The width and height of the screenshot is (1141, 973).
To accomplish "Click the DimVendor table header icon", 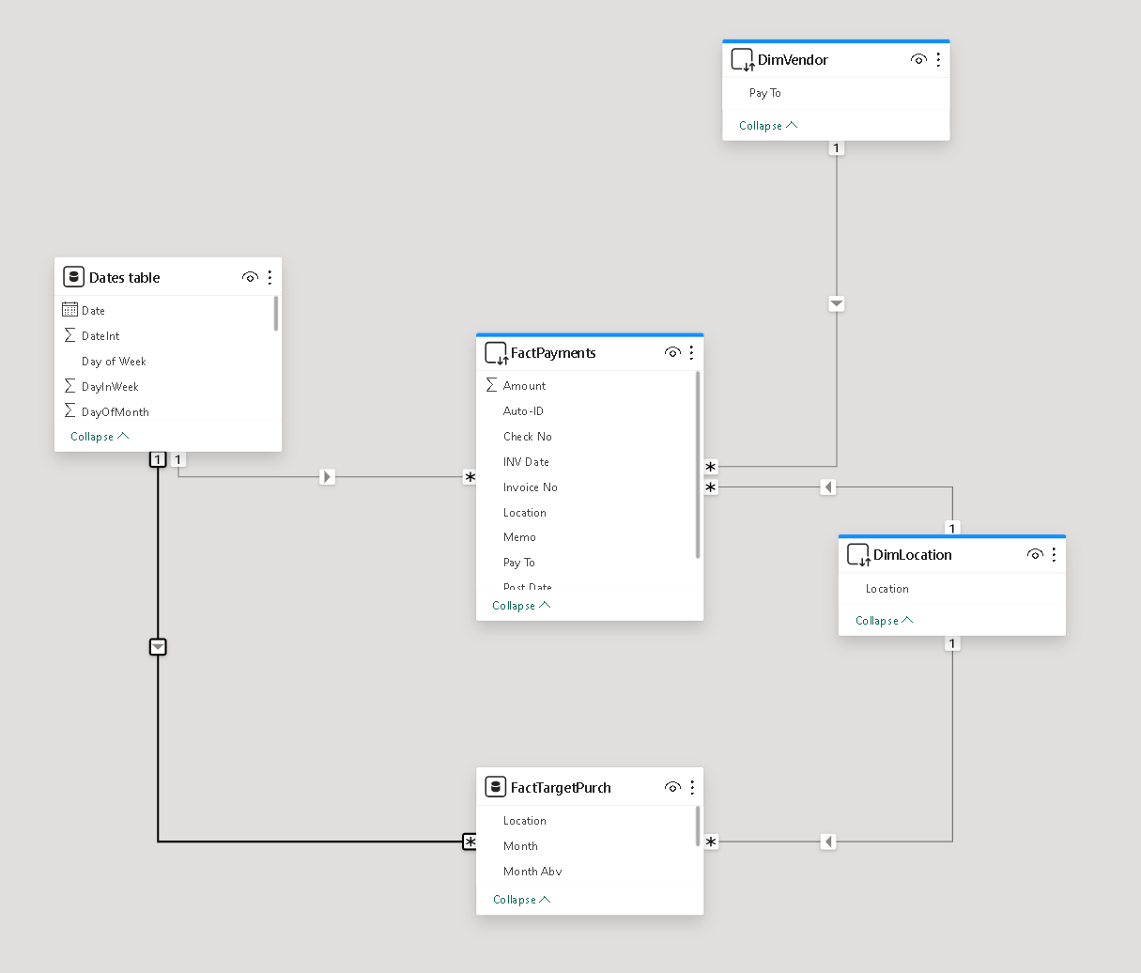I will coord(743,60).
